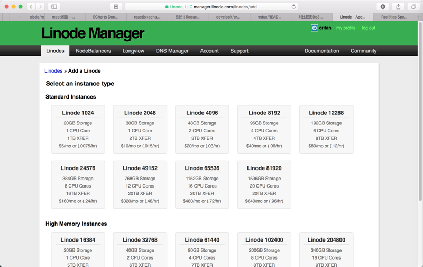Show all tabs overview icon
This screenshot has height=267, width=423.
coord(413,7)
